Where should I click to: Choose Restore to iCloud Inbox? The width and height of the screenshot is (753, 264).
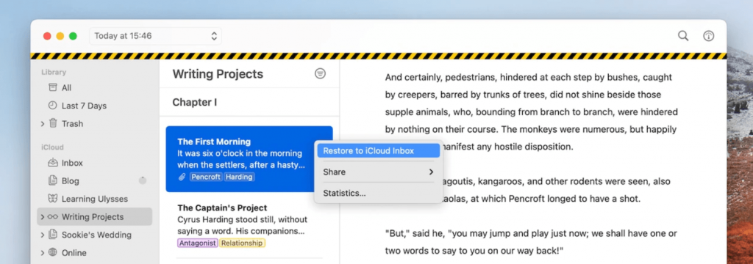[x=378, y=151]
